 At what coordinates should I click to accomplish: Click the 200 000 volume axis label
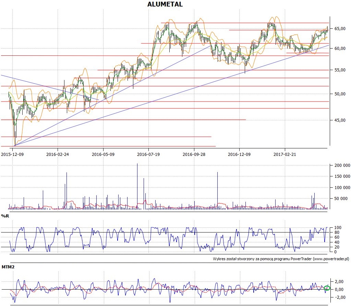[x=342, y=165]
